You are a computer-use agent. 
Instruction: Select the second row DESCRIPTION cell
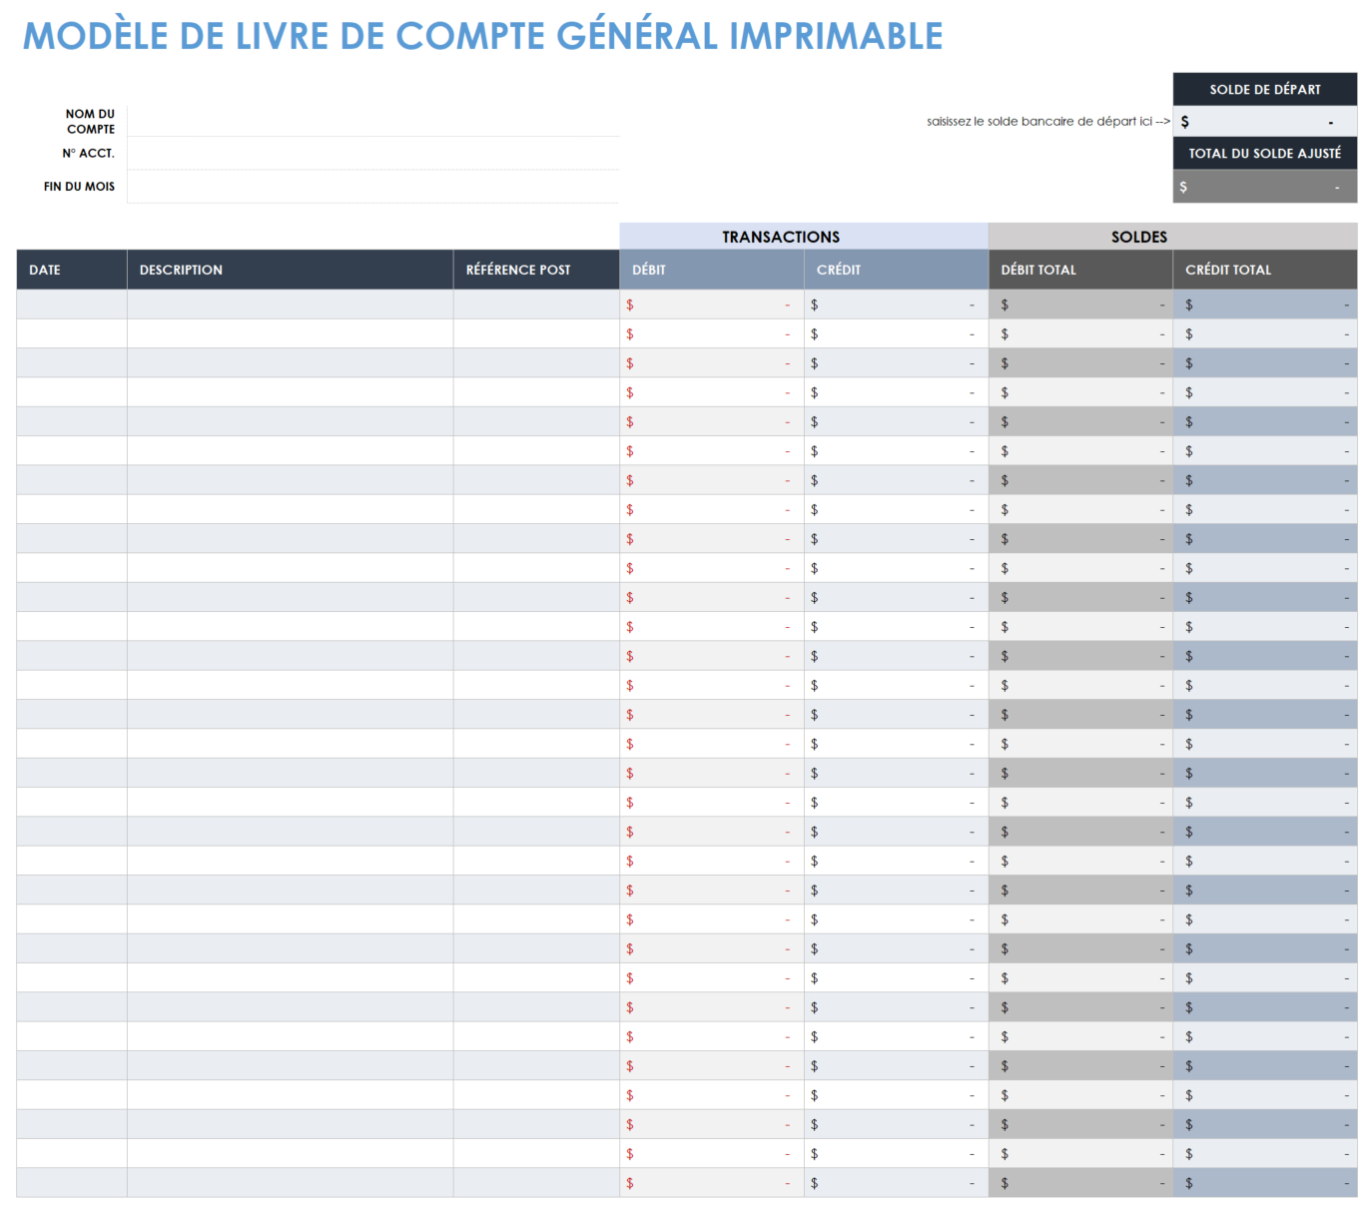point(290,333)
